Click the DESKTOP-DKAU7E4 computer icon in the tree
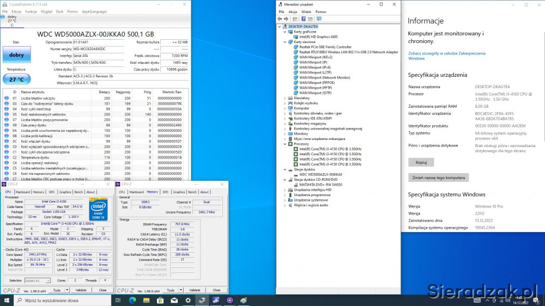The width and height of the screenshot is (545, 306). click(x=285, y=26)
